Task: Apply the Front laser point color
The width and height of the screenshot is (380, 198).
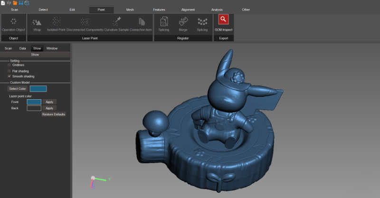Action: (49, 102)
